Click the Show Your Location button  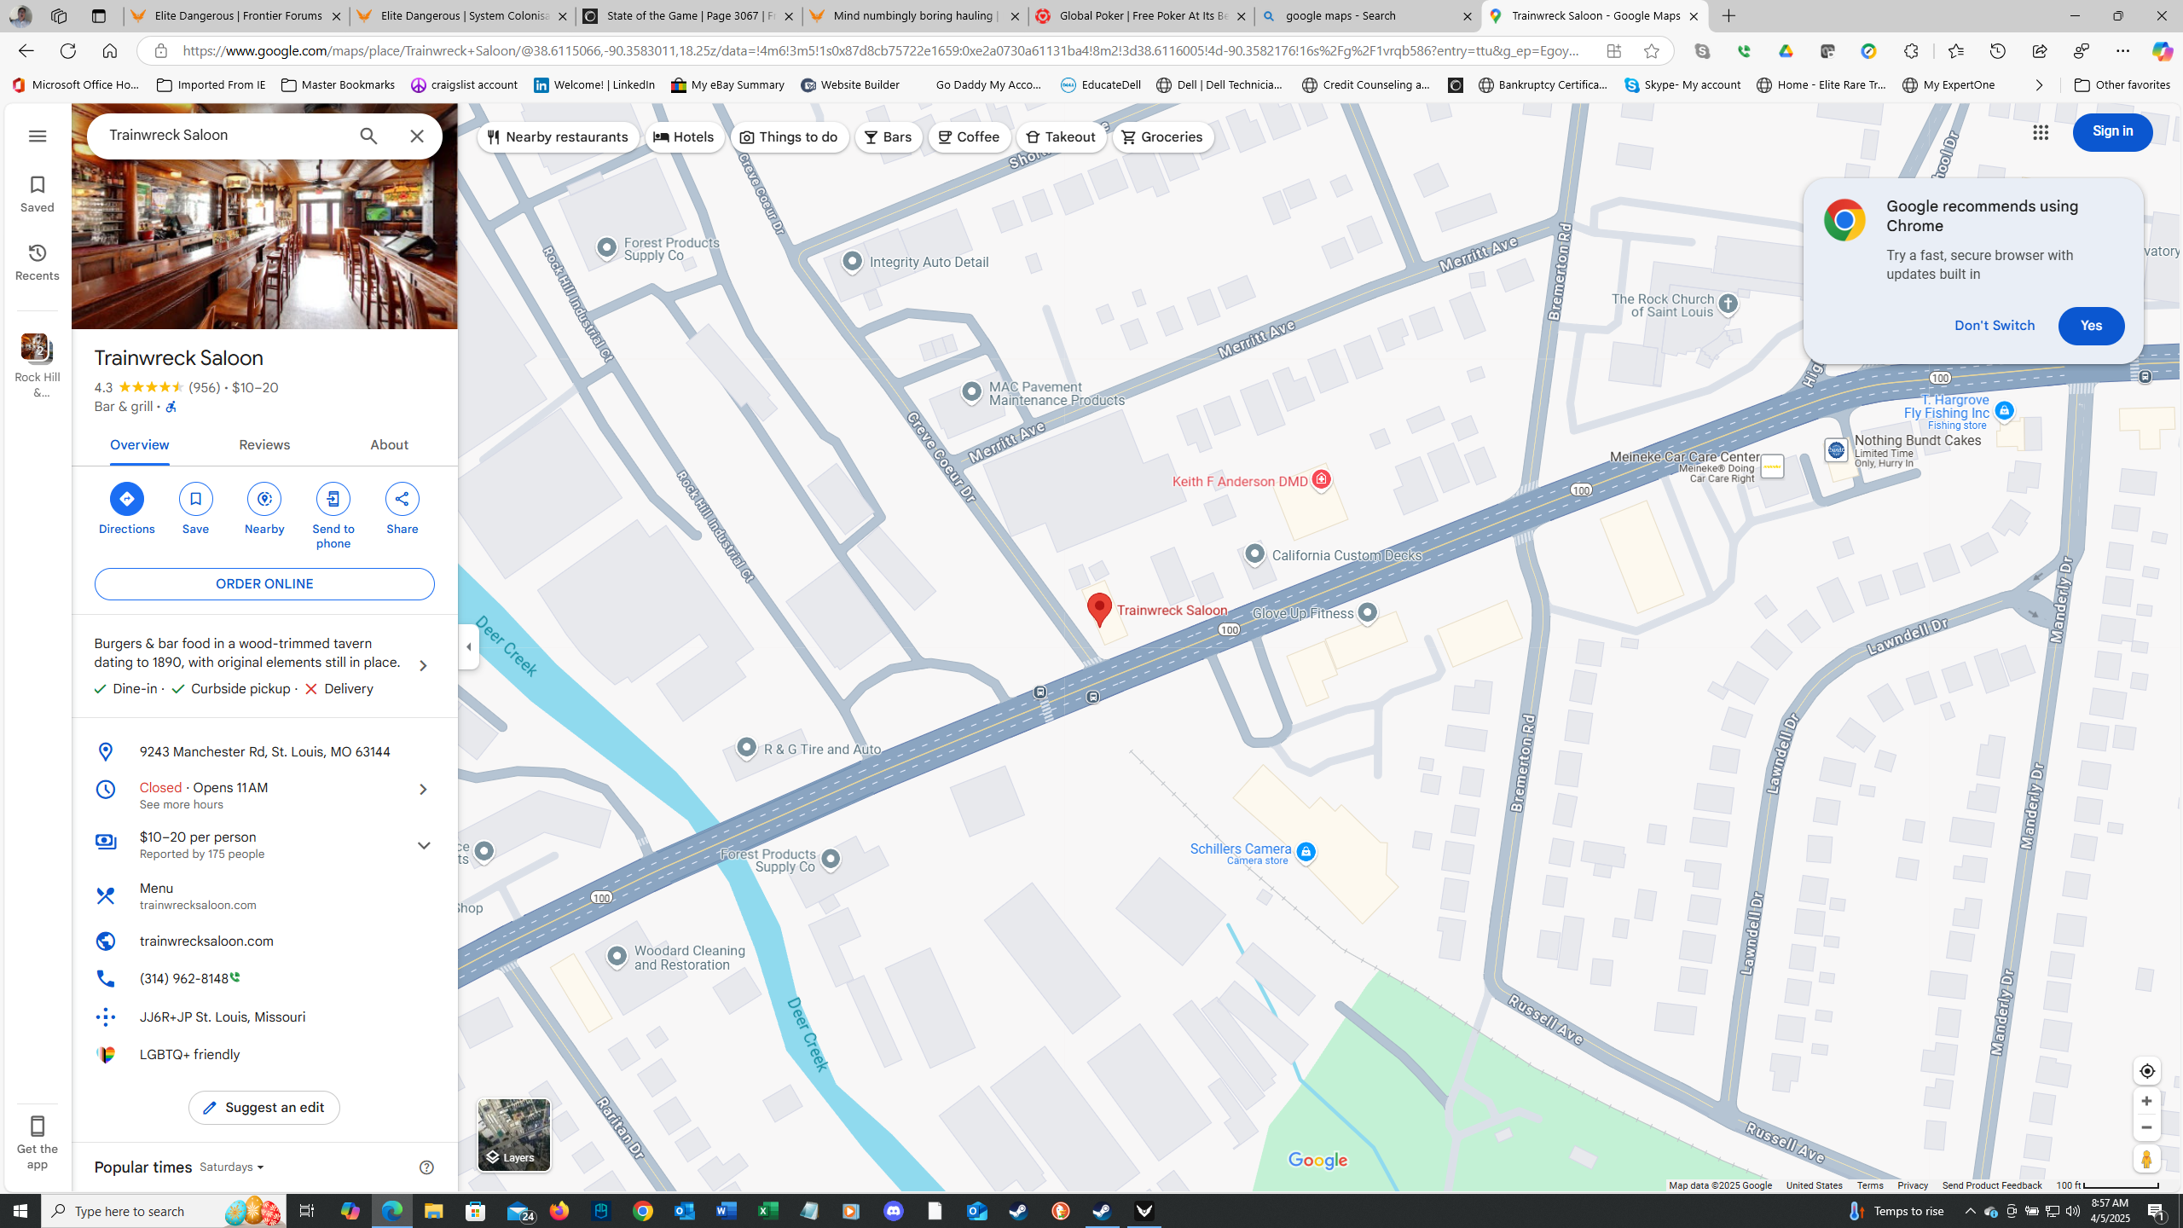(x=2146, y=1071)
